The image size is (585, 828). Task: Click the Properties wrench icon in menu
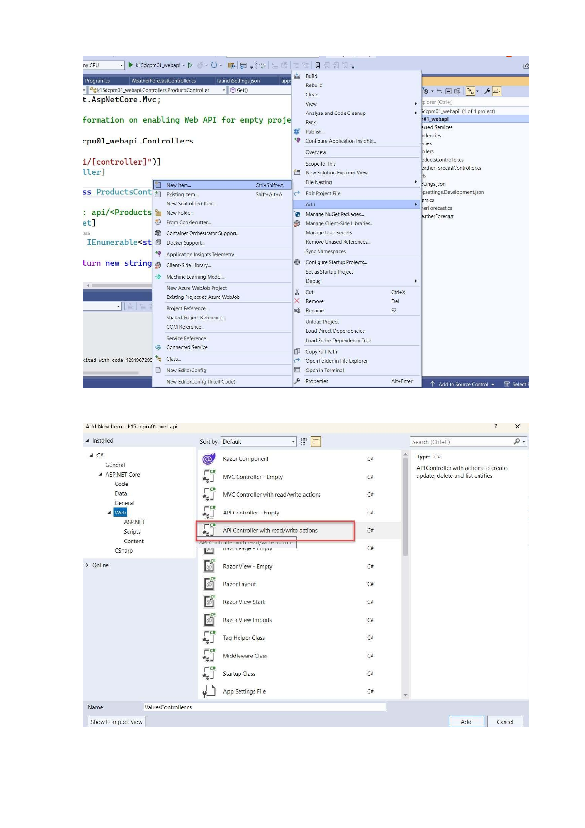[x=297, y=381]
